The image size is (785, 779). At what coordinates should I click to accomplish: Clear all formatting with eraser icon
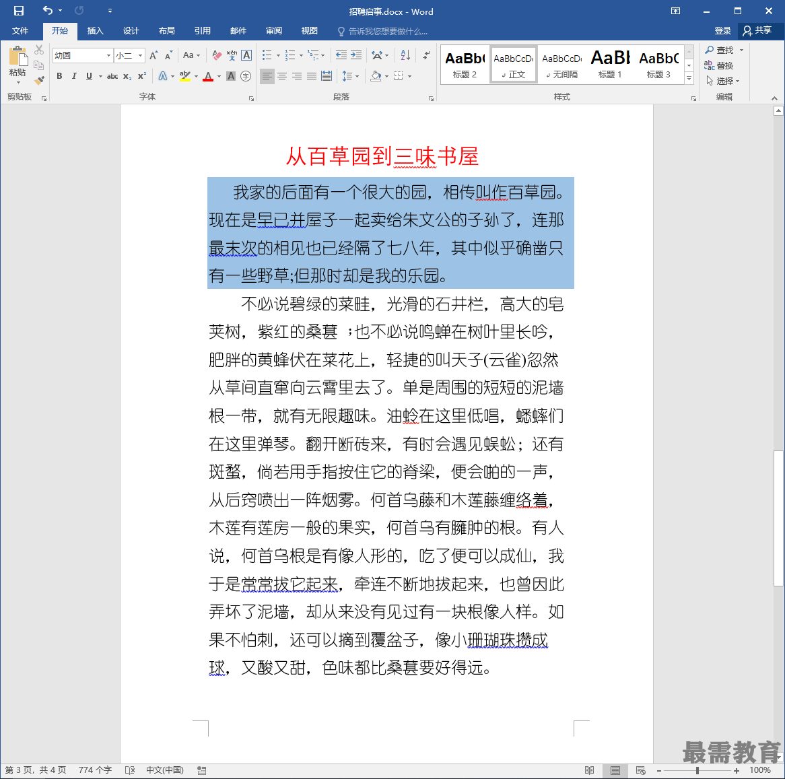point(217,55)
